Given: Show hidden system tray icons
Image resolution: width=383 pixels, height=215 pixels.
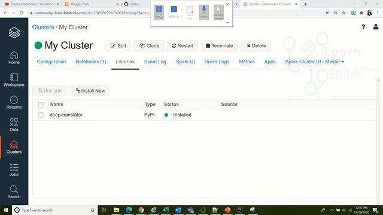Looking at the screenshot, I should [332, 210].
